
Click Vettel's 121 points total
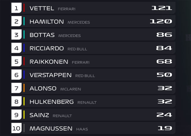point(162,8)
